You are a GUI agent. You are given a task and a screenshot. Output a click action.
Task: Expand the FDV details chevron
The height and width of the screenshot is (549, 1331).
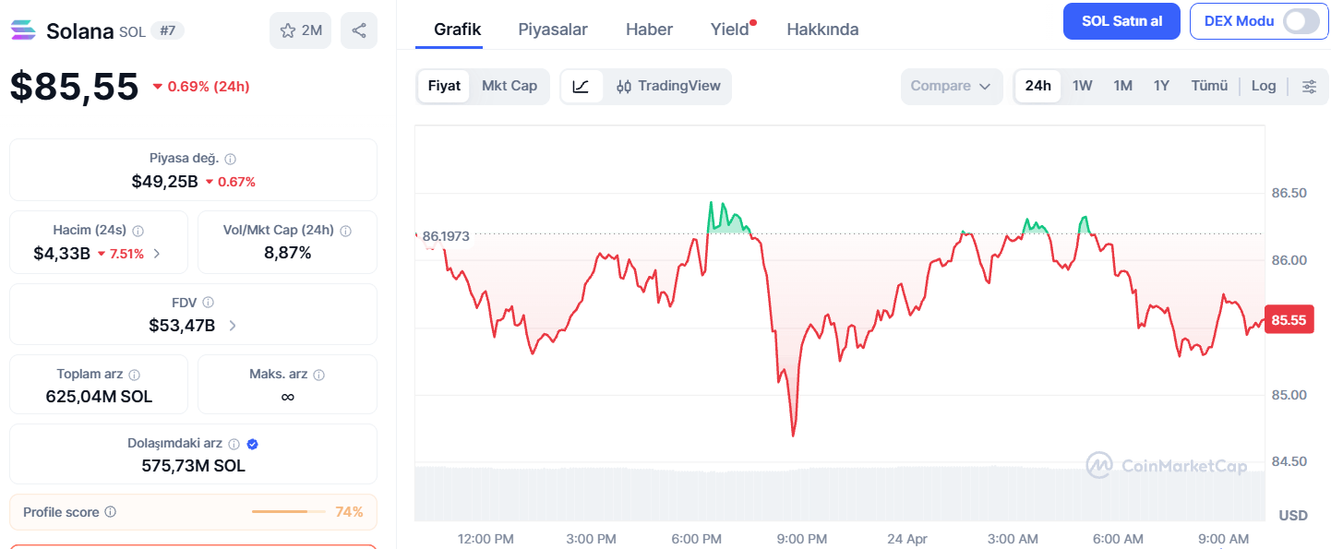point(232,326)
